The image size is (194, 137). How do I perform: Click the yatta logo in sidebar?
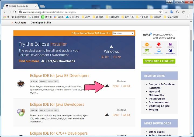[x=147, y=35]
